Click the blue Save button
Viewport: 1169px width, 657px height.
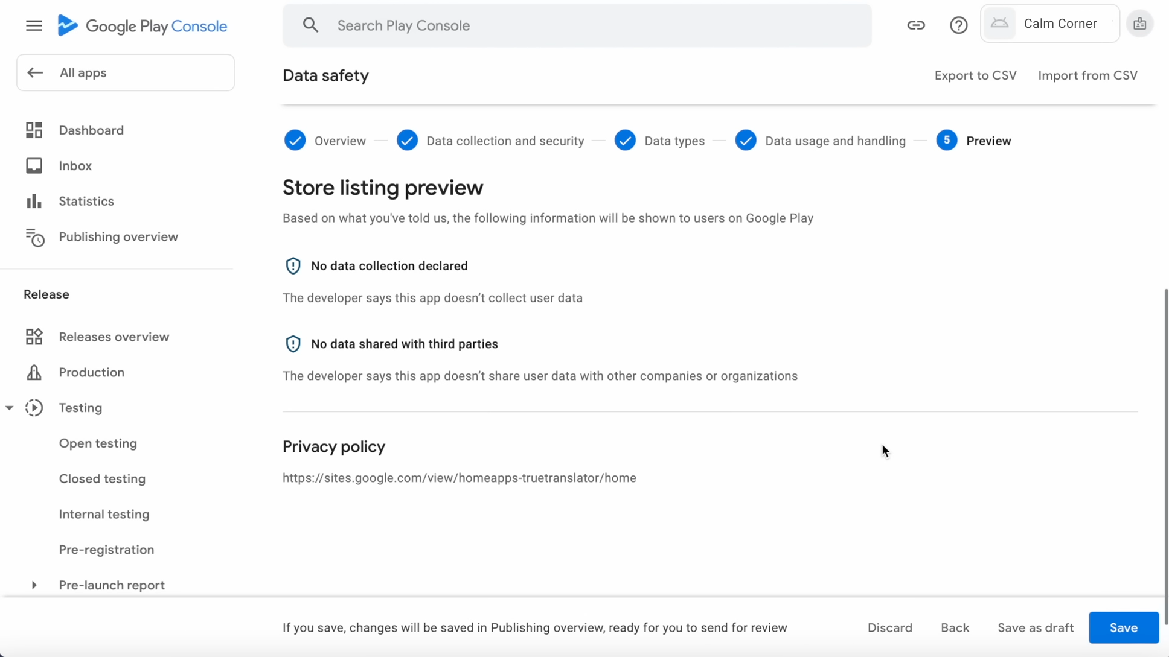click(x=1123, y=627)
